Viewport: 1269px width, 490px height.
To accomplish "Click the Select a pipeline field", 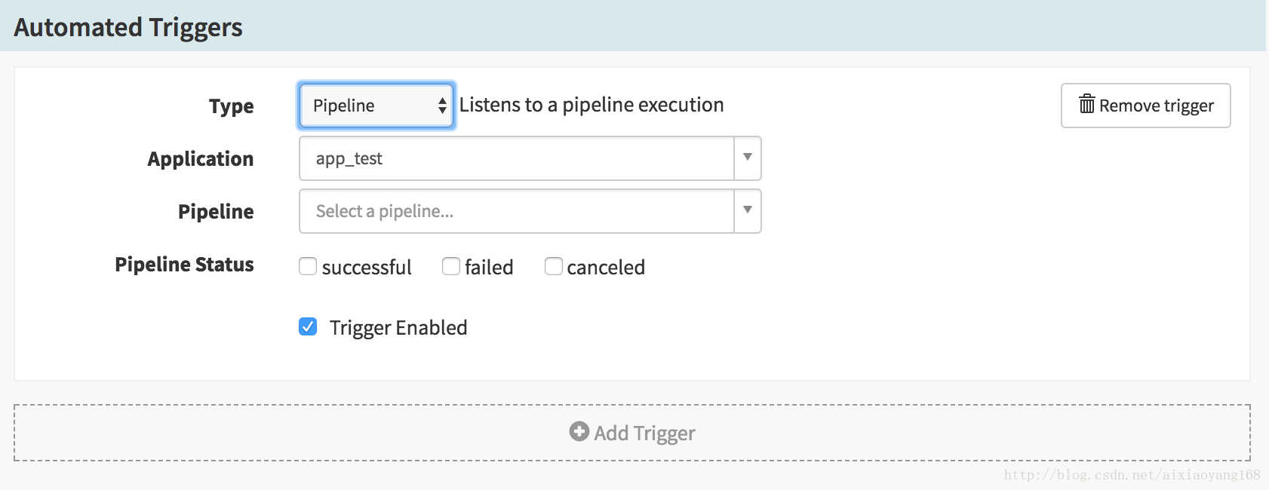I will 517,211.
